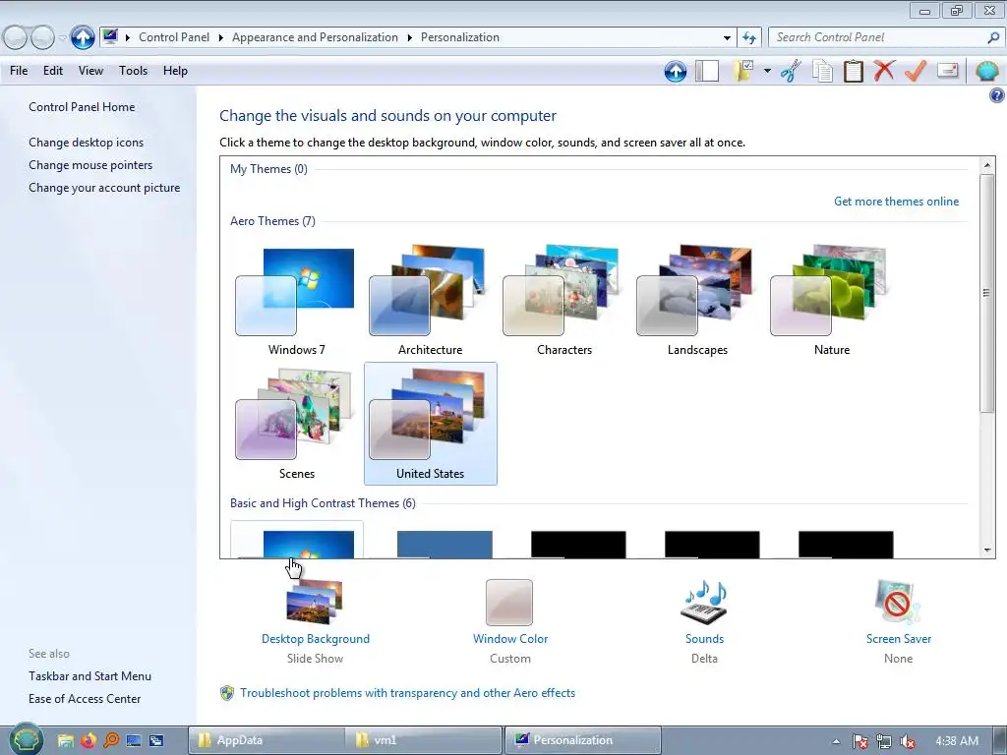This screenshot has width=1007, height=755.
Task: Click Get more themes online link
Action: pyautogui.click(x=896, y=202)
